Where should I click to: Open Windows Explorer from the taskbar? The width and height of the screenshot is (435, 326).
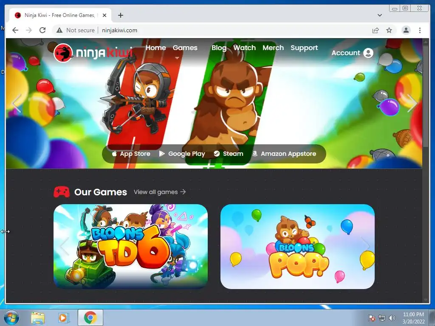point(38,318)
